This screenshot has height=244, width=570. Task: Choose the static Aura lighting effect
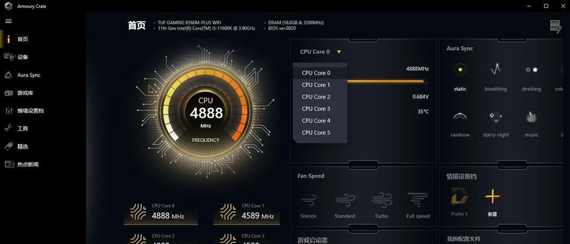click(x=460, y=77)
